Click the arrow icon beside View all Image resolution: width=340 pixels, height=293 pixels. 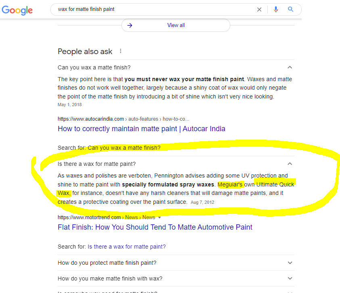point(130,25)
